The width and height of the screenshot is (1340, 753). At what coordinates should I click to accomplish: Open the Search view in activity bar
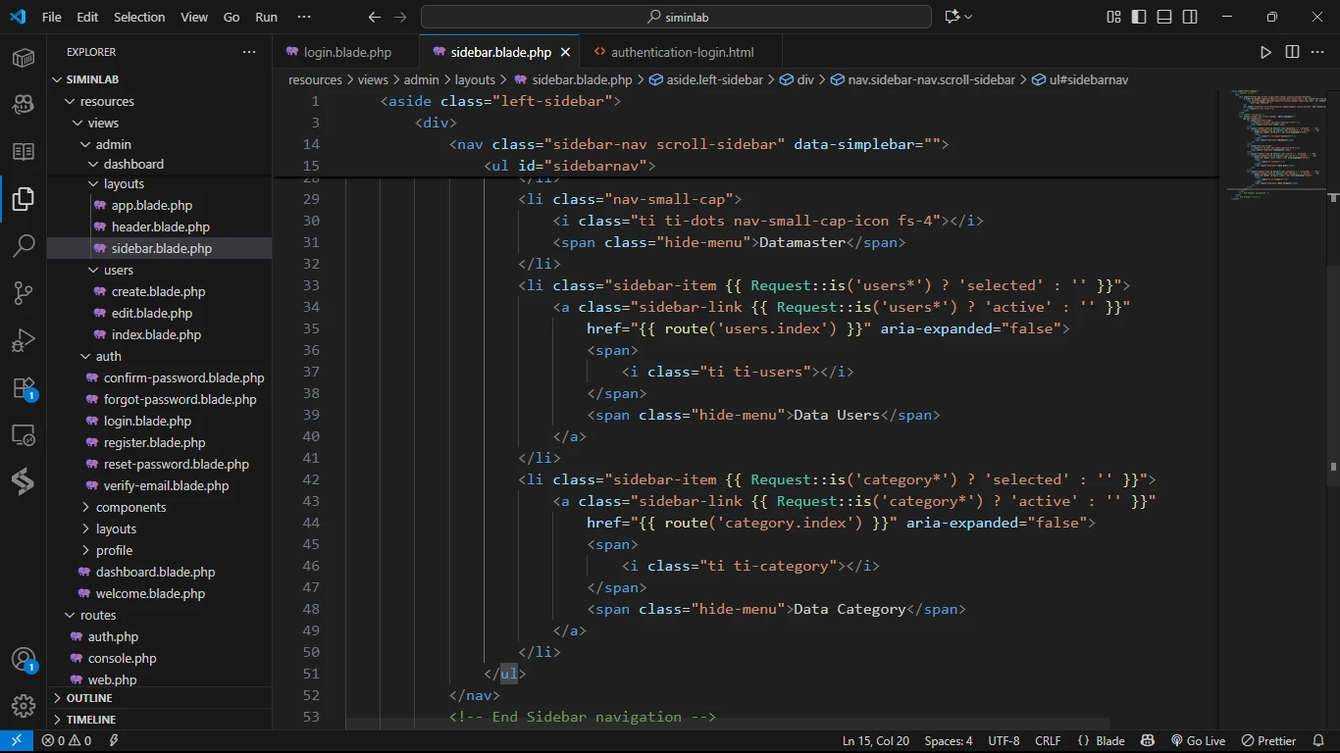click(x=24, y=246)
